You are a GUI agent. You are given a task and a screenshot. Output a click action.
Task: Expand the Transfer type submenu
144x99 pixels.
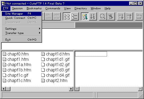(x=22, y=33)
